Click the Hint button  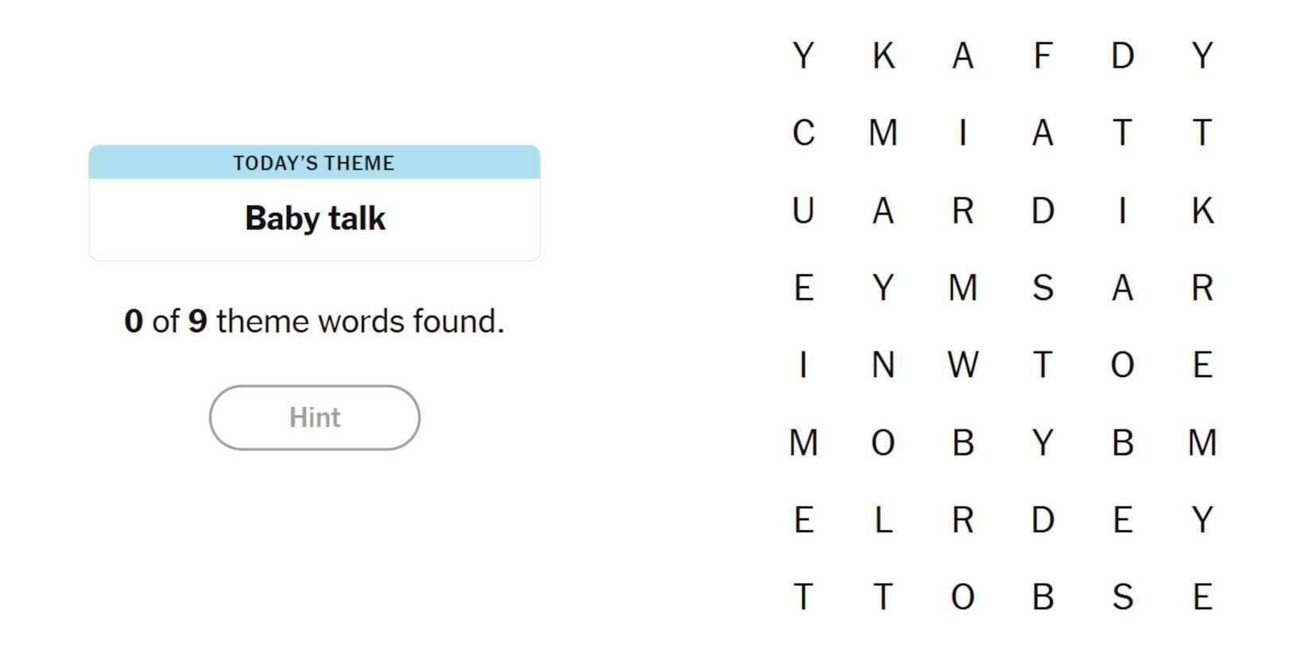[314, 417]
